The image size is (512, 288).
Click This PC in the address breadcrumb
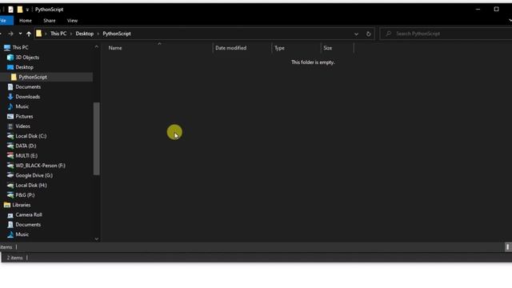coord(58,34)
